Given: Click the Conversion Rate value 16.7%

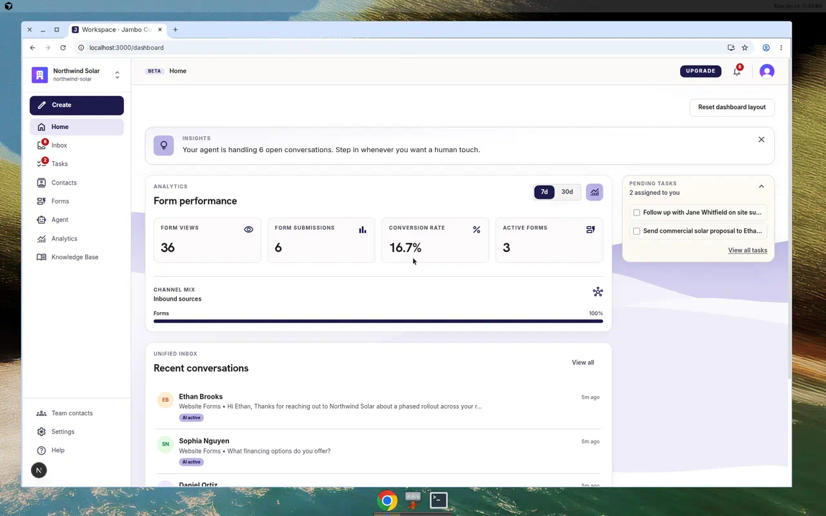Looking at the screenshot, I should pos(405,248).
